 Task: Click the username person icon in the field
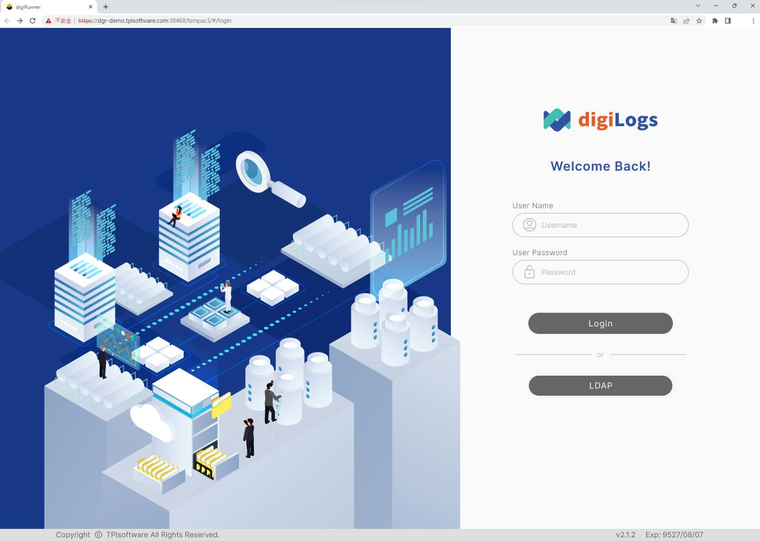529,225
